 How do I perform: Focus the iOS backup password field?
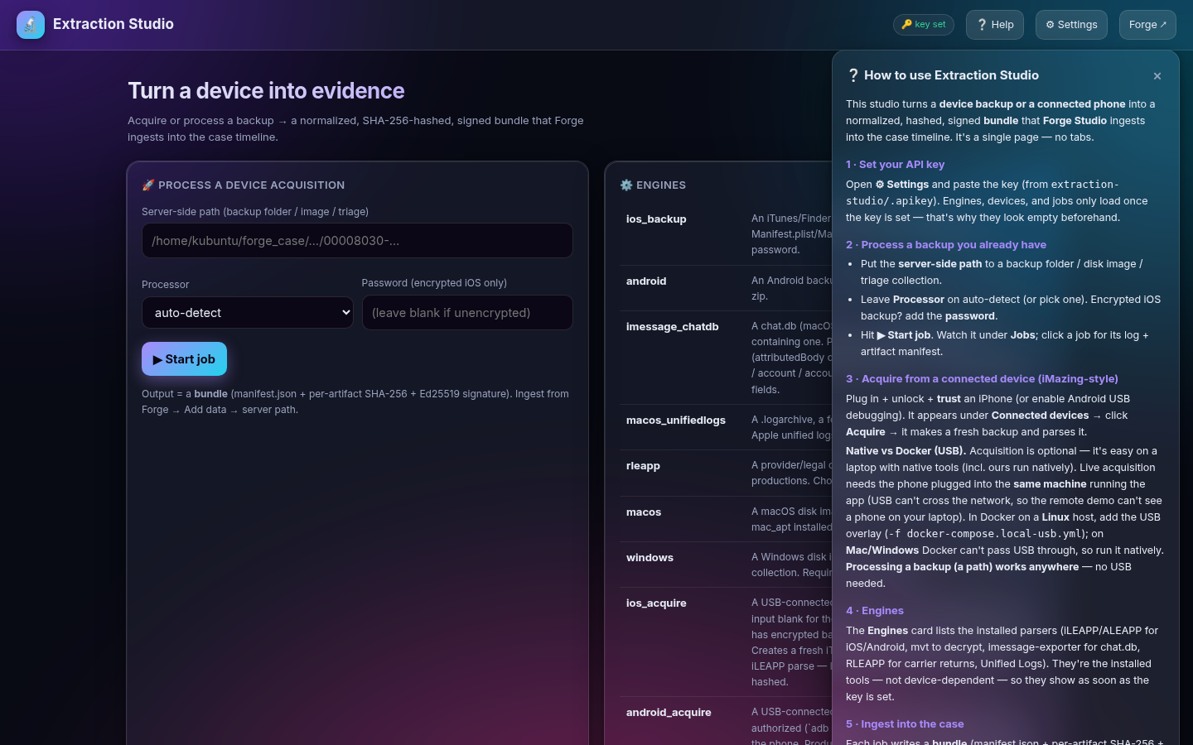tap(467, 313)
